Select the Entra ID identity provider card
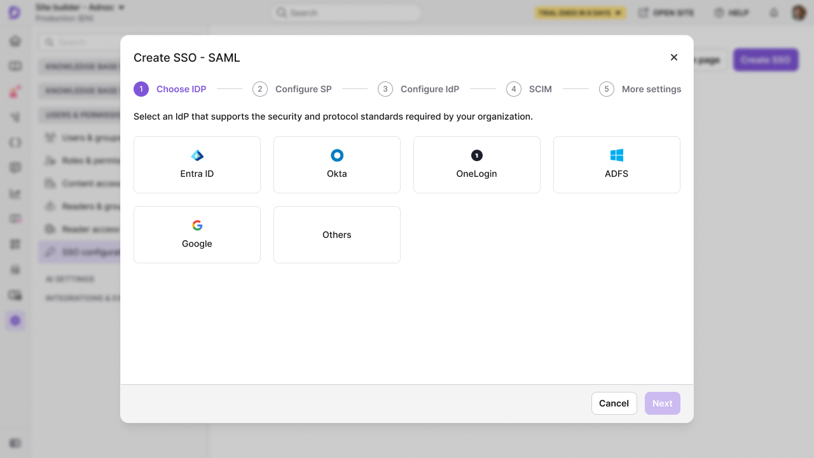814x458 pixels. click(x=197, y=165)
